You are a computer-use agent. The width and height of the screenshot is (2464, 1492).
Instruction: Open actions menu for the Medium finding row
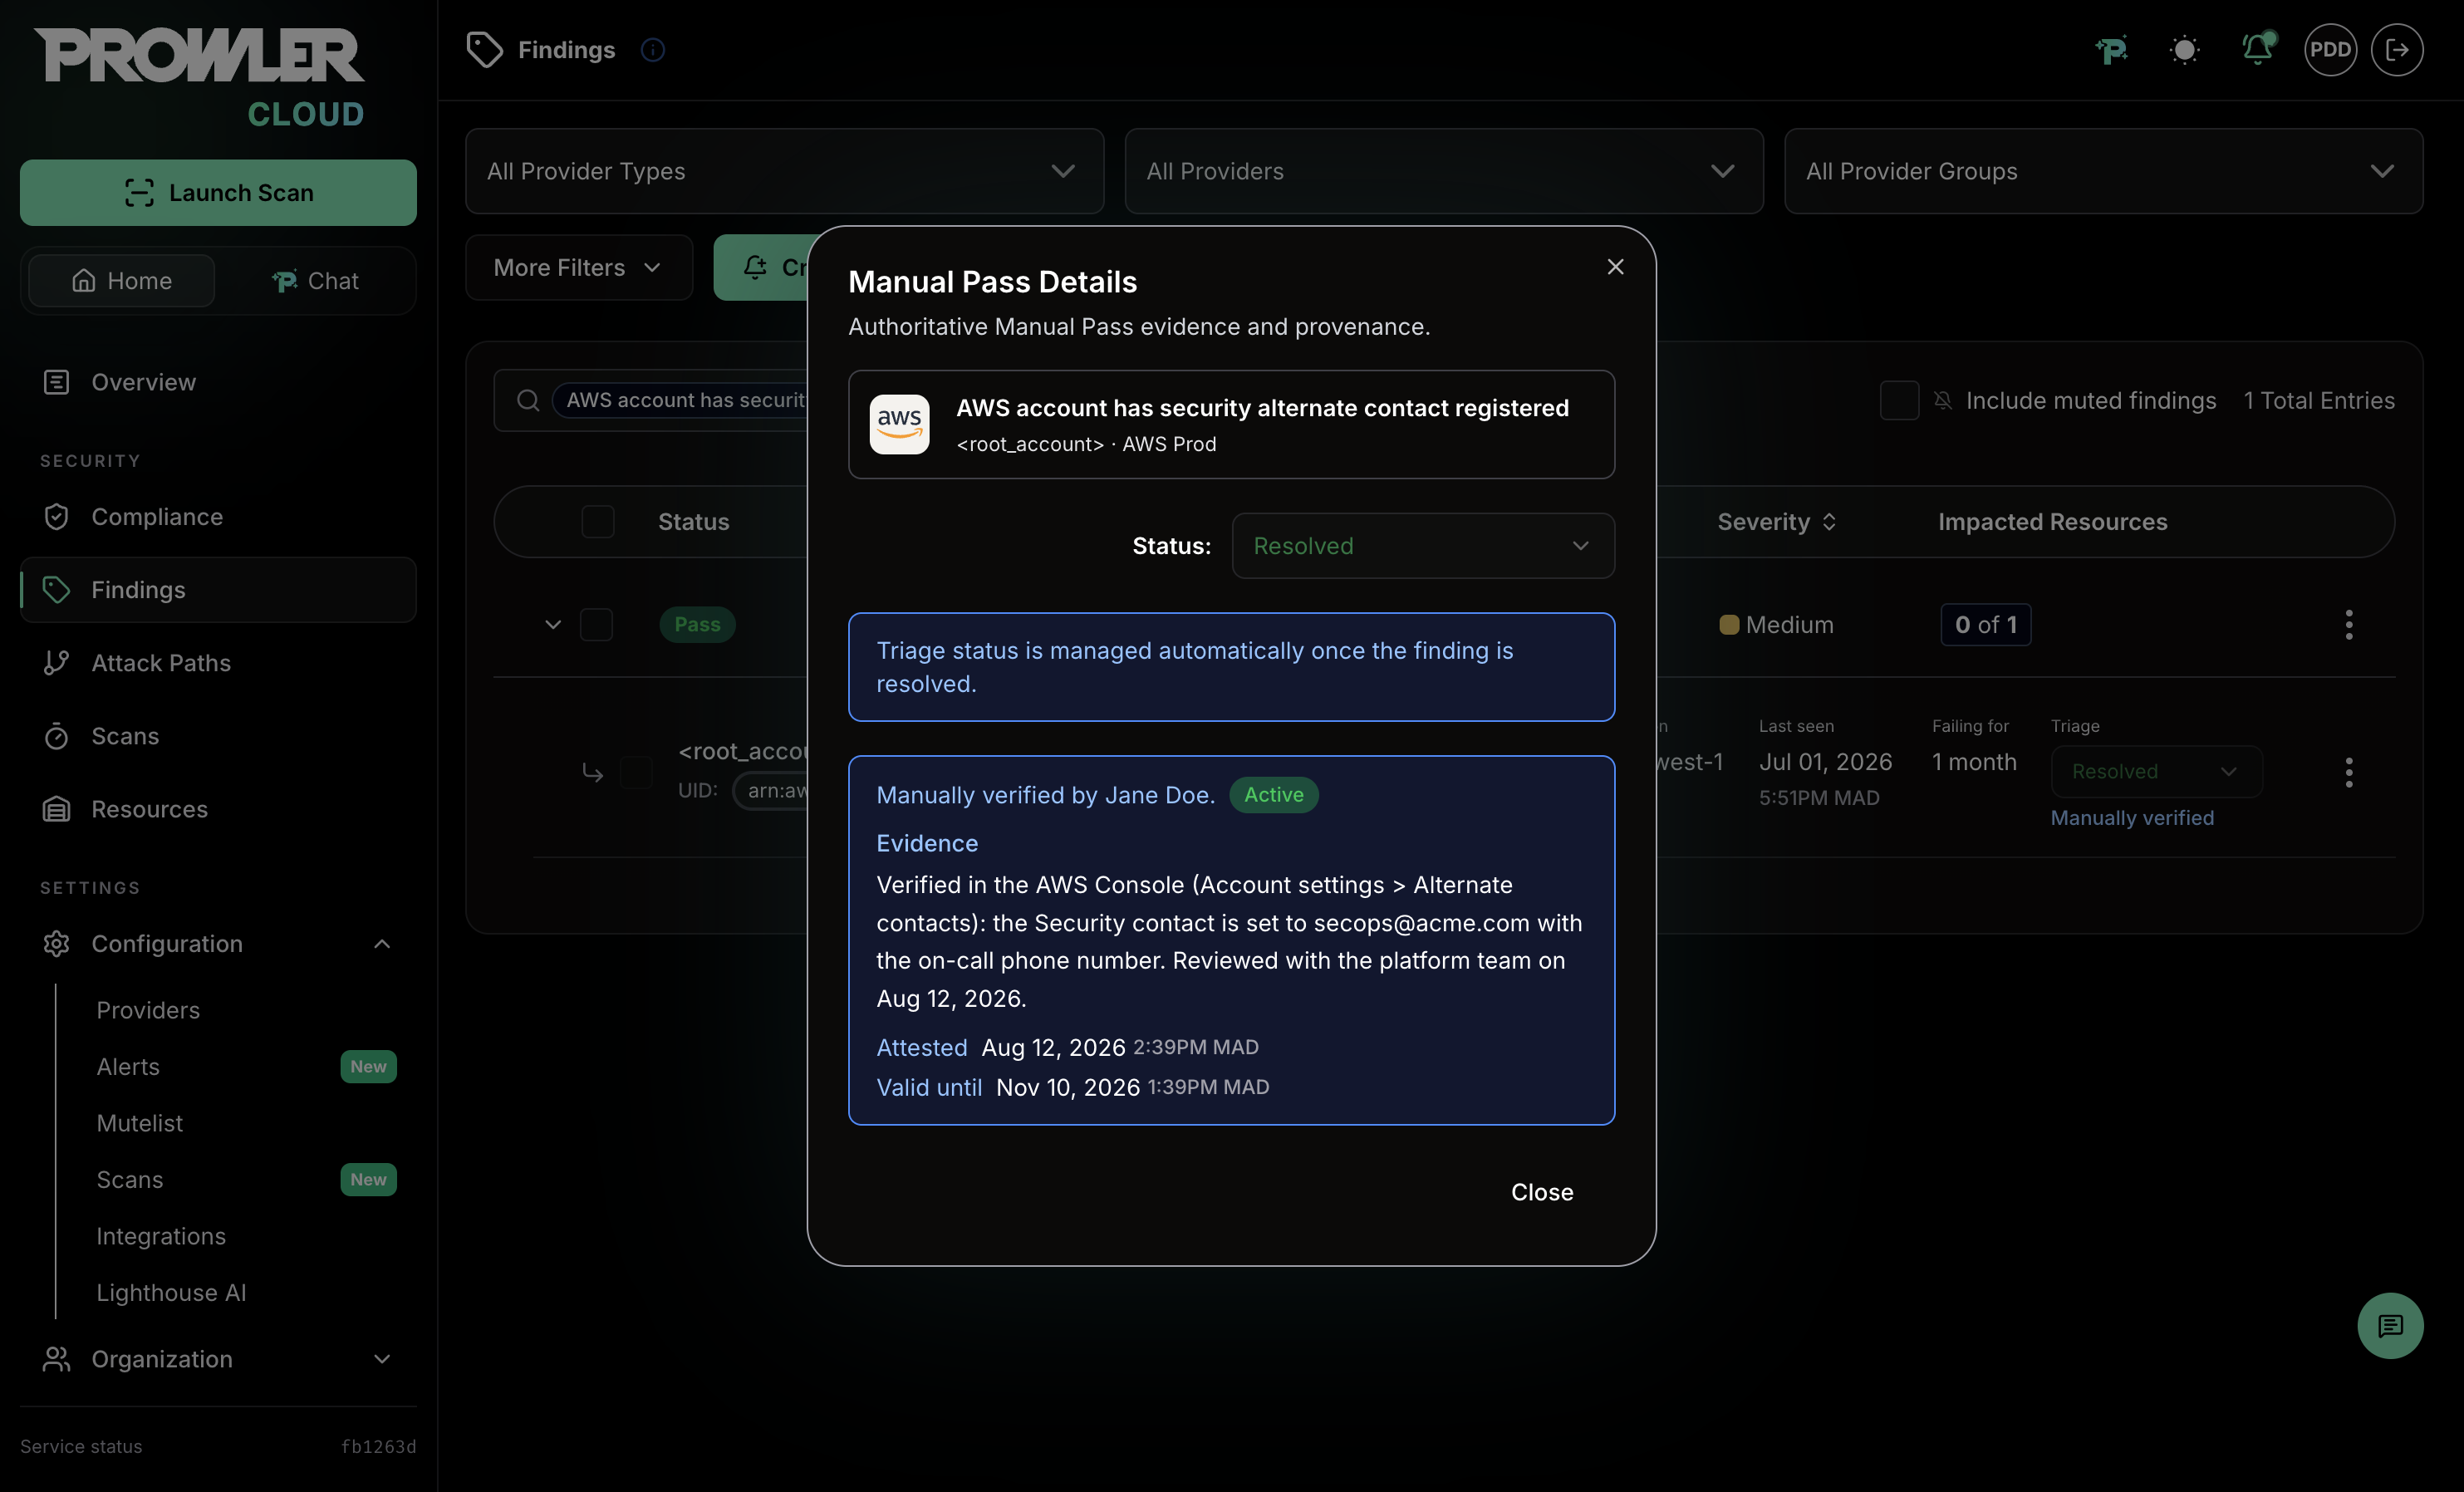coord(2349,625)
